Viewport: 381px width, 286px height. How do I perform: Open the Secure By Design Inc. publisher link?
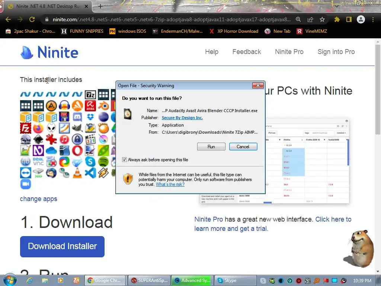point(182,118)
